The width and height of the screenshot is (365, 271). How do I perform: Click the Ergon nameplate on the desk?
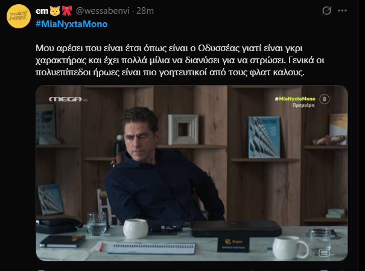point(233,244)
